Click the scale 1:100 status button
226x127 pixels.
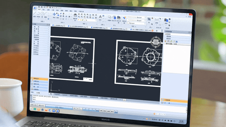(x=34, y=105)
